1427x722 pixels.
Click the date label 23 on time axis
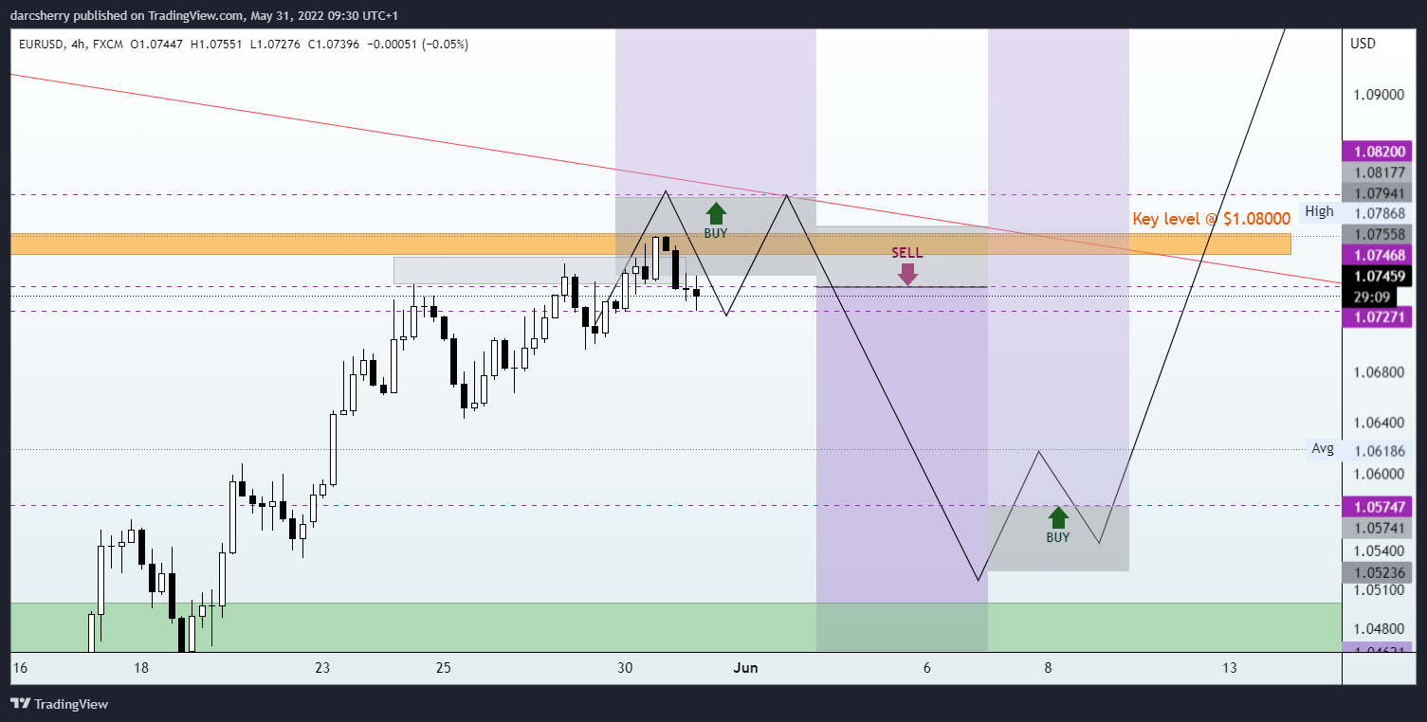[322, 668]
